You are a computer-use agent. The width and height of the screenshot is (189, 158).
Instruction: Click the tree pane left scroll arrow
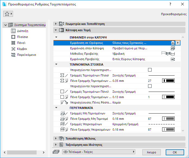pyautogui.click(x=5, y=152)
